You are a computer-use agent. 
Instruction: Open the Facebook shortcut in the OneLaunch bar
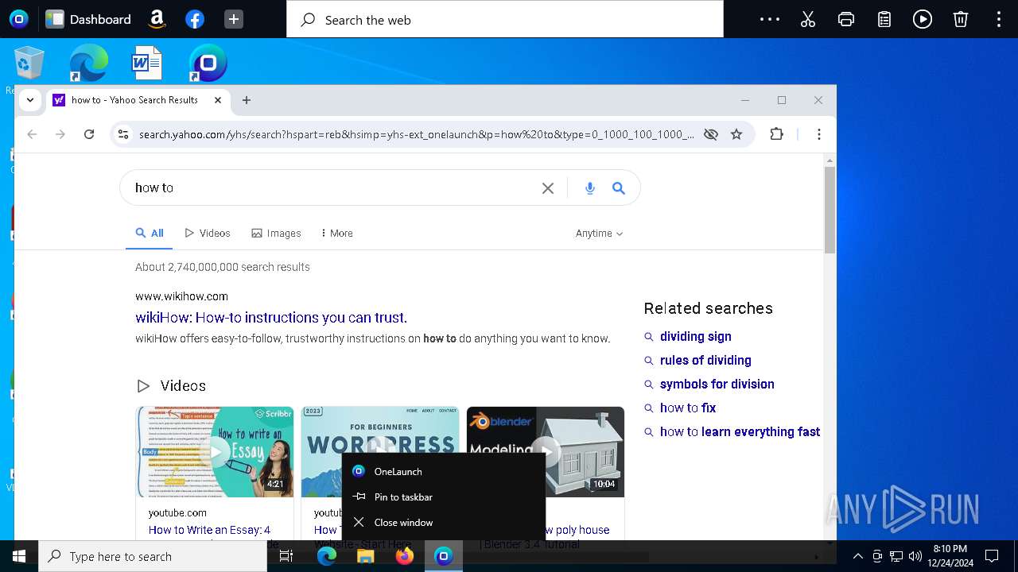pos(195,19)
